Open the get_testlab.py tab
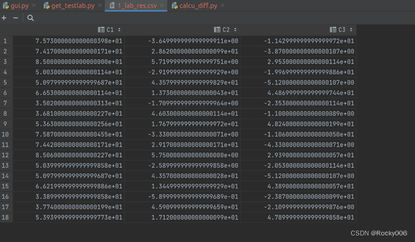 click(x=73, y=5)
